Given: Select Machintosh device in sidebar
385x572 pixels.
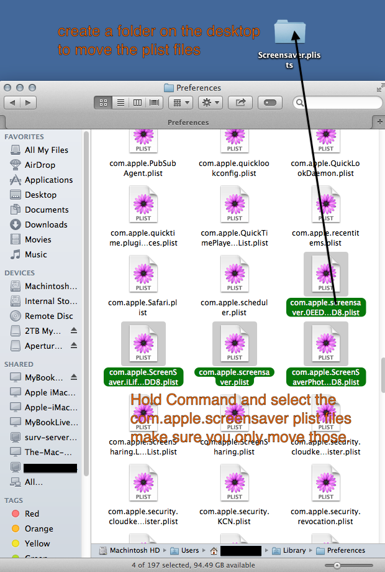Looking at the screenshot, I should coord(43,287).
